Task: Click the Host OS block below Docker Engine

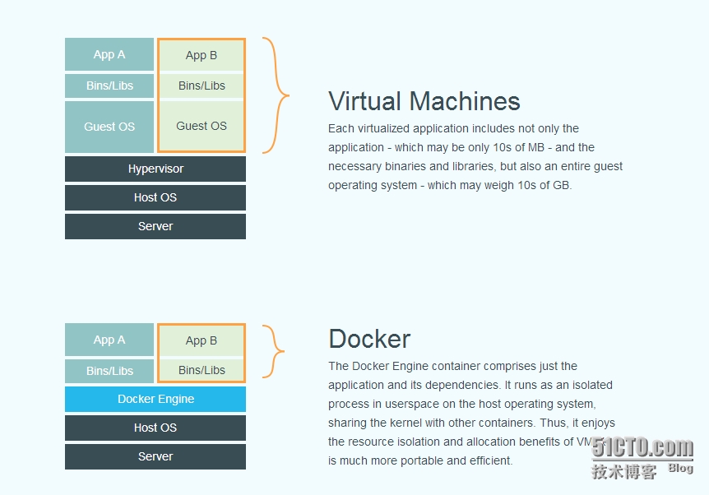Action: (155, 428)
